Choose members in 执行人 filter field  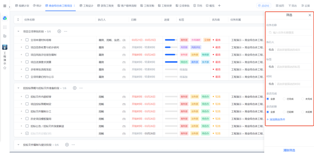tap(293, 49)
